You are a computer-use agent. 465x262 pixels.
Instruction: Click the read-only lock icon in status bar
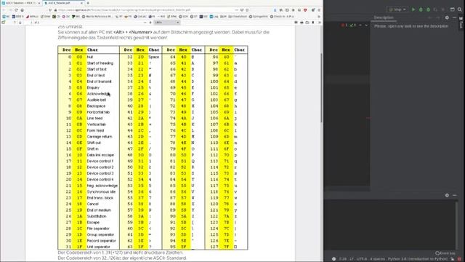click(x=453, y=259)
